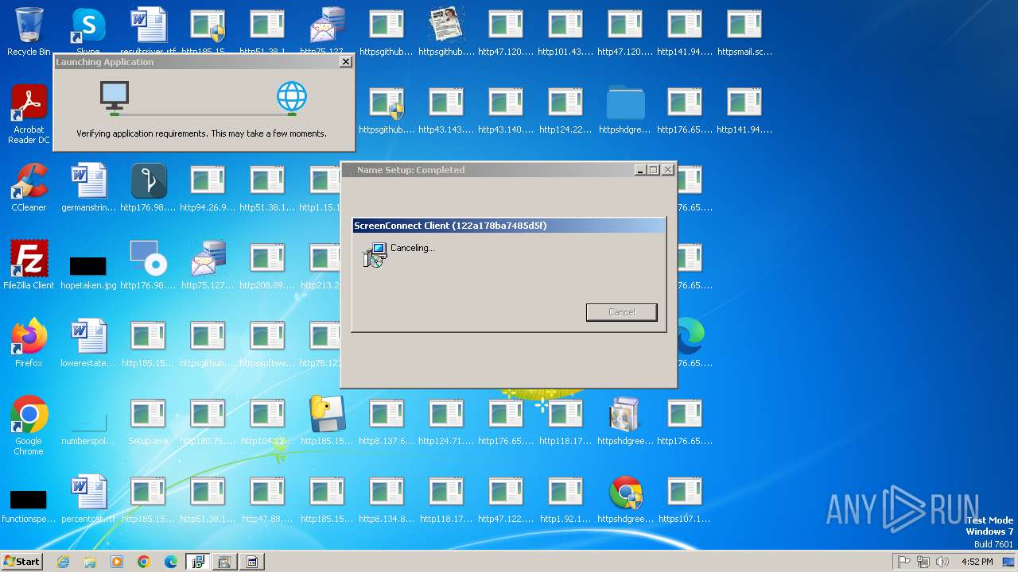Close the Launching Application dialog
Image resolution: width=1018 pixels, height=572 pixels.
pos(345,61)
